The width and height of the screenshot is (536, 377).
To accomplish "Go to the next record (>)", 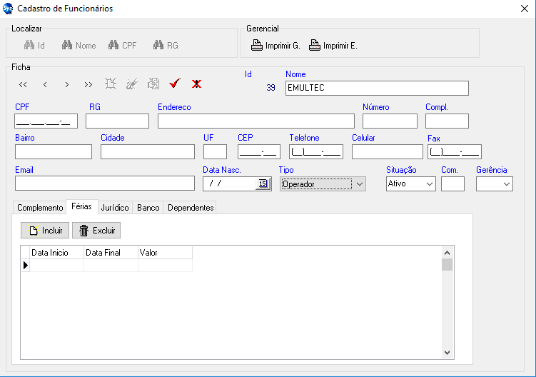I will pyautogui.click(x=66, y=84).
